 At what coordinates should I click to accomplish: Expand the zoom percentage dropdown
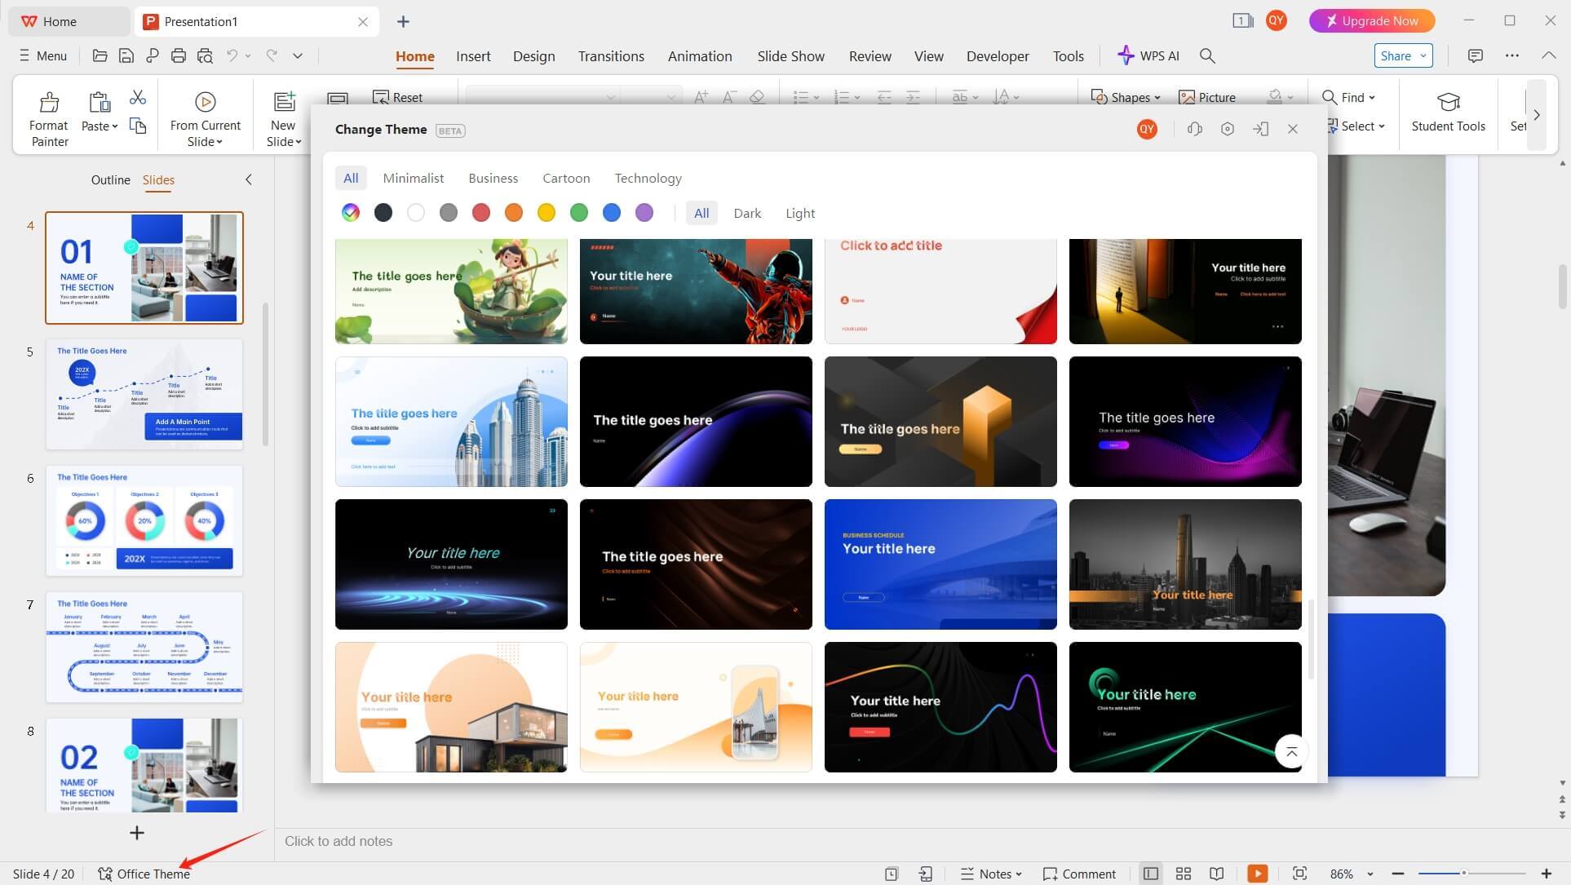coord(1370,874)
